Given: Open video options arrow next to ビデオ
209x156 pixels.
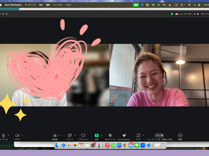Looking at the screenshot, I should tap(22, 135).
